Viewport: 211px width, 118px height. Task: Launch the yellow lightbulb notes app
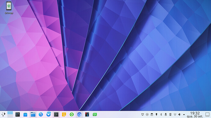click(x=64, y=115)
